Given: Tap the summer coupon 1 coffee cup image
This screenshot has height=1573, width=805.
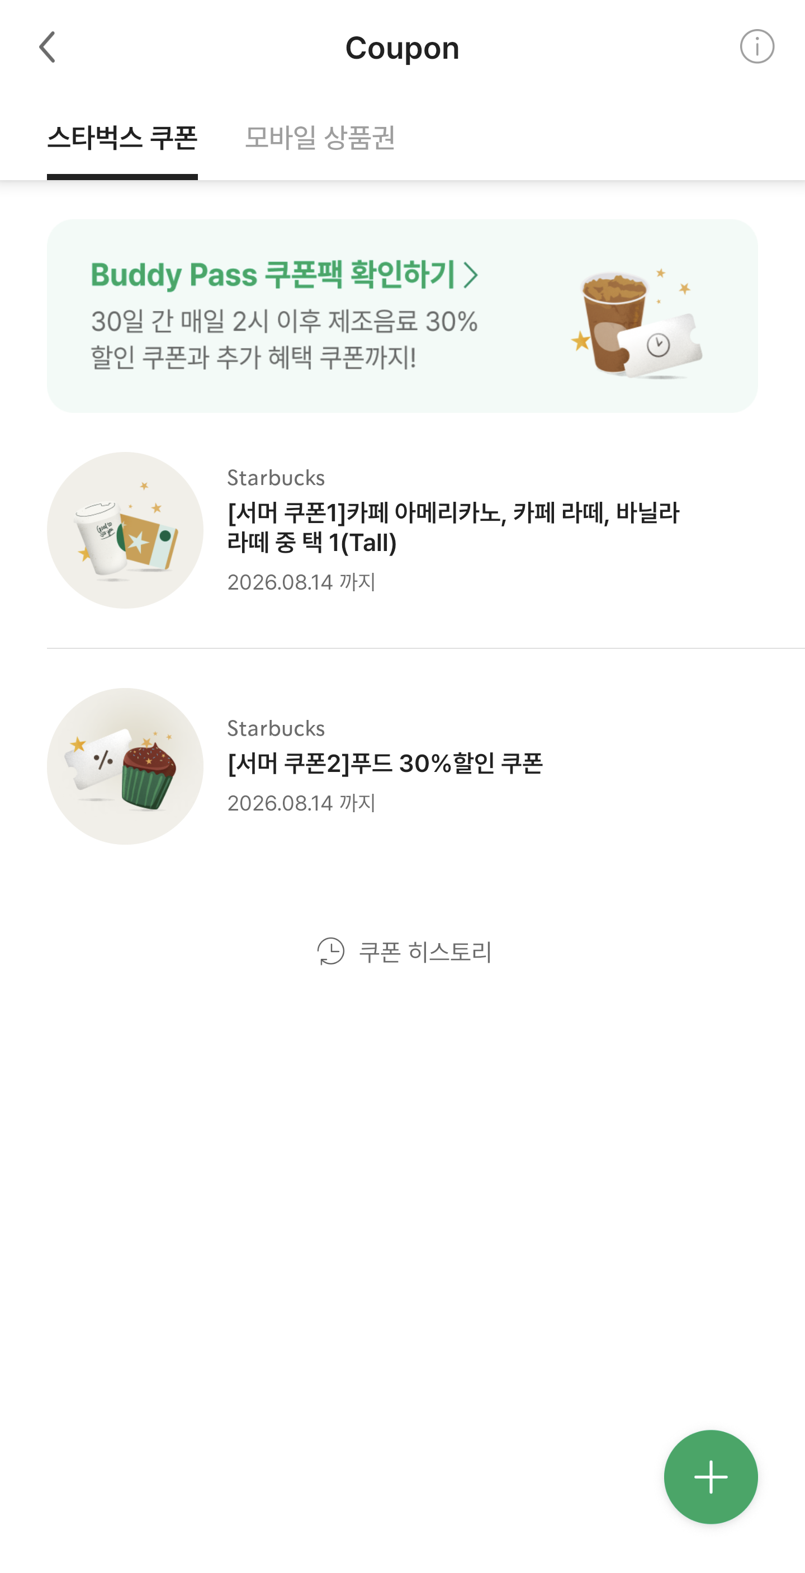Looking at the screenshot, I should pos(125,530).
